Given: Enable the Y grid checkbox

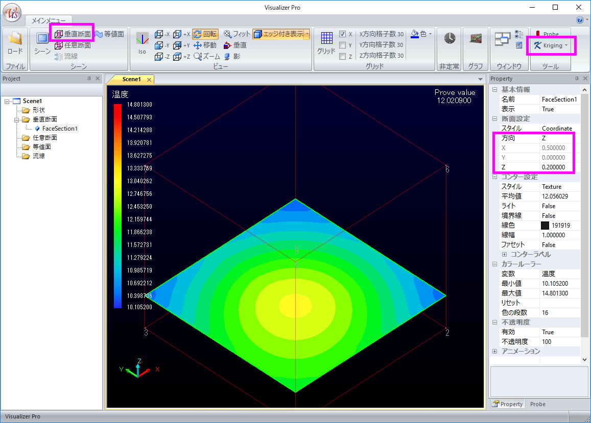Looking at the screenshot, I should pos(343,45).
